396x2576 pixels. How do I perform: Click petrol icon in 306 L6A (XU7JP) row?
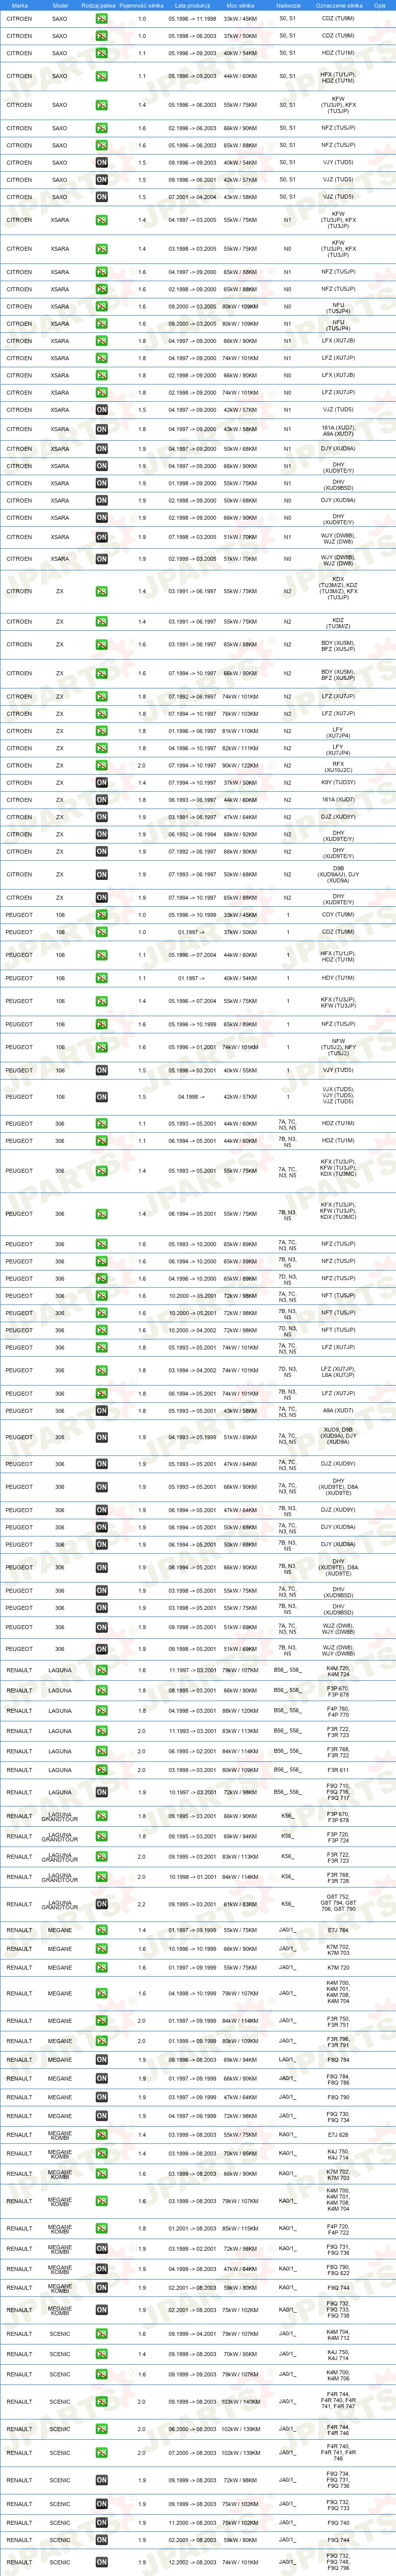(101, 1371)
